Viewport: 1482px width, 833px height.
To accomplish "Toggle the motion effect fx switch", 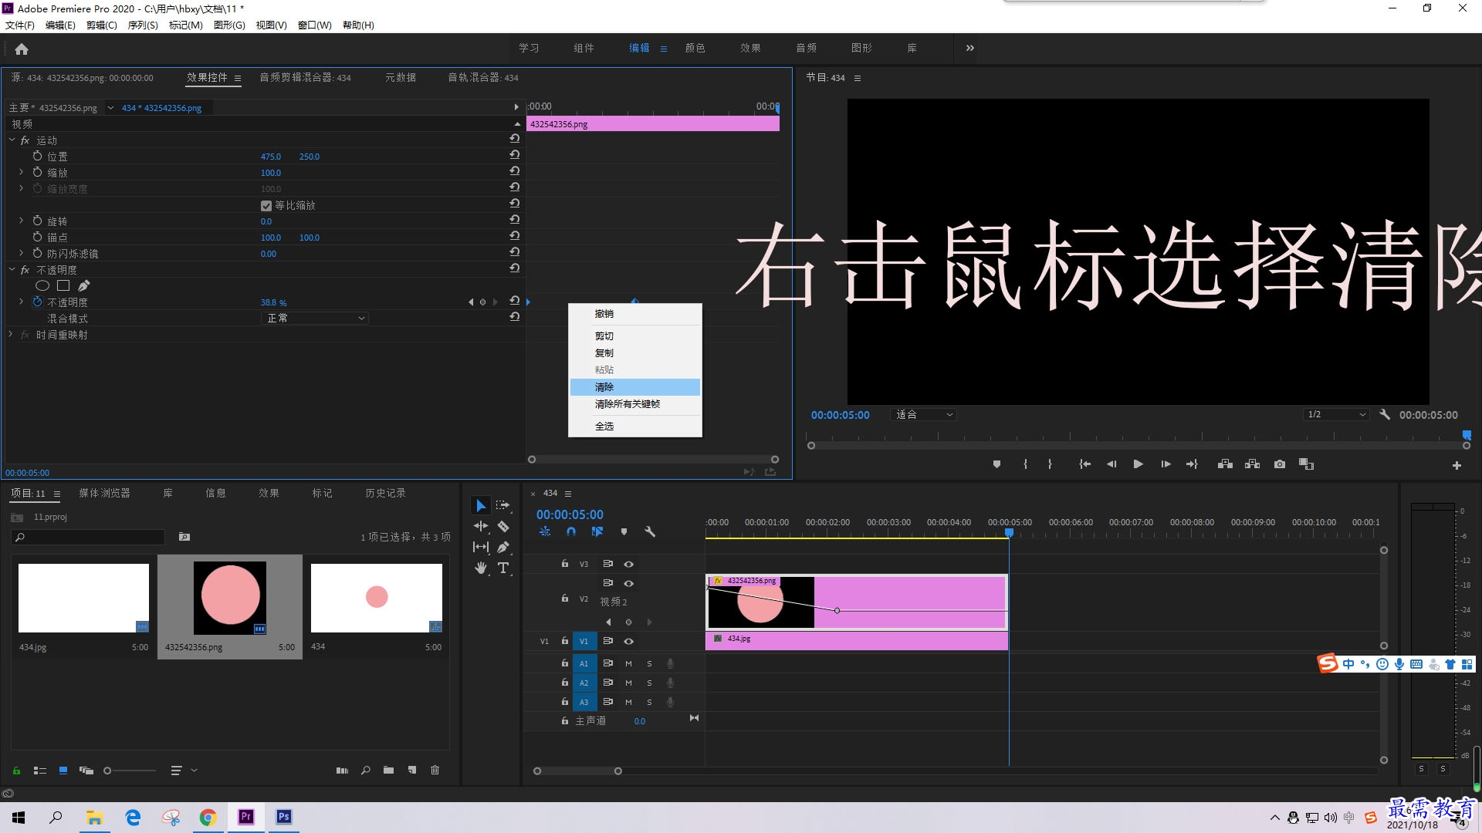I will [25, 140].
